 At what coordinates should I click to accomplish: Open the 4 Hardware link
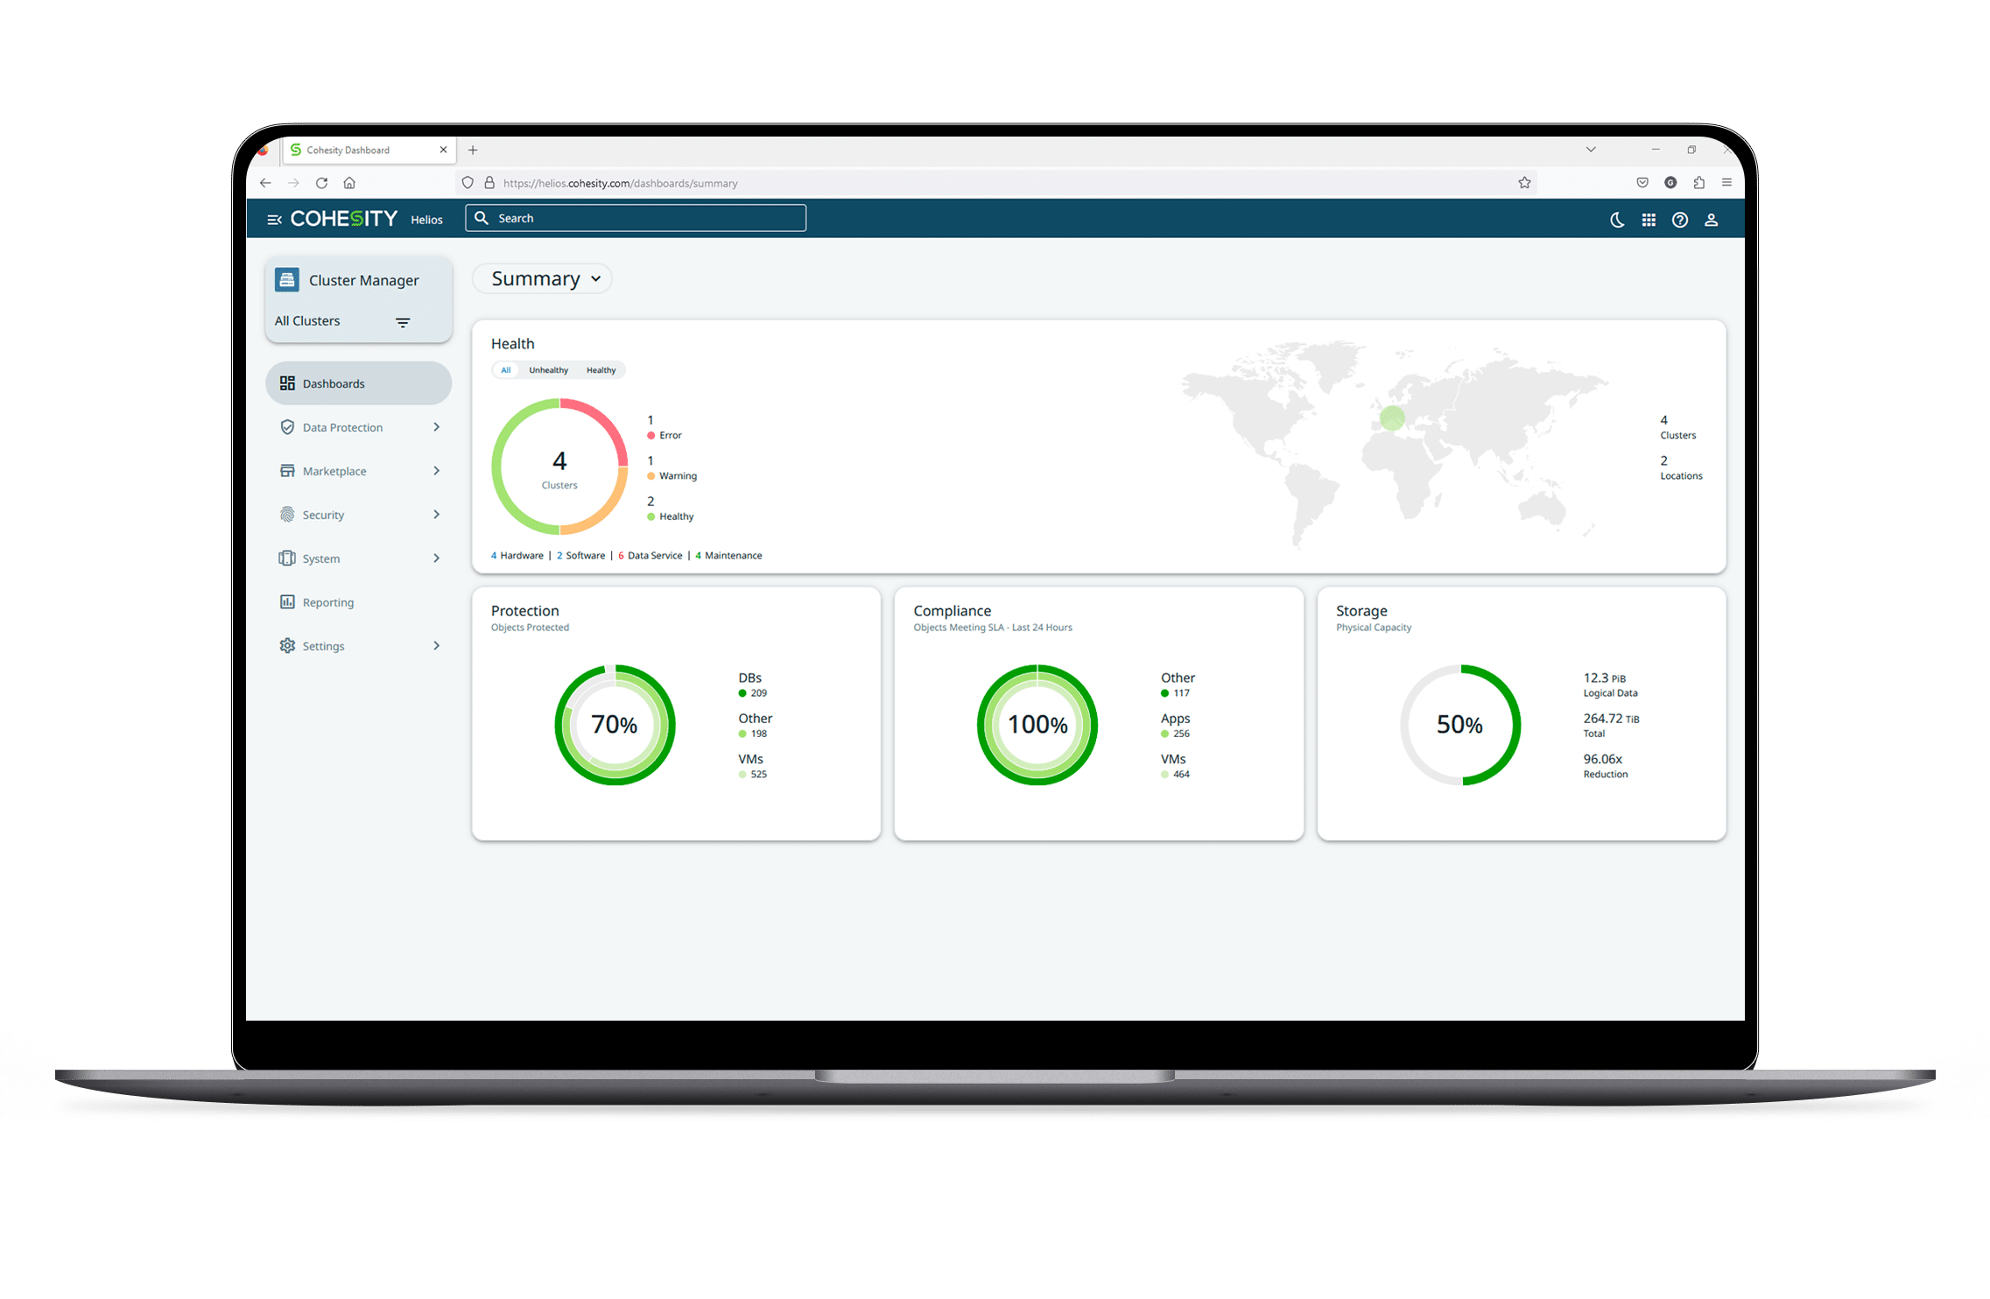coord(517,556)
